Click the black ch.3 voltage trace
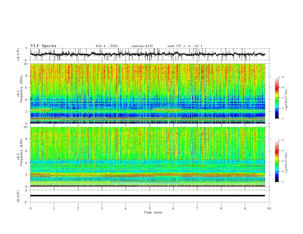 click(147, 196)
